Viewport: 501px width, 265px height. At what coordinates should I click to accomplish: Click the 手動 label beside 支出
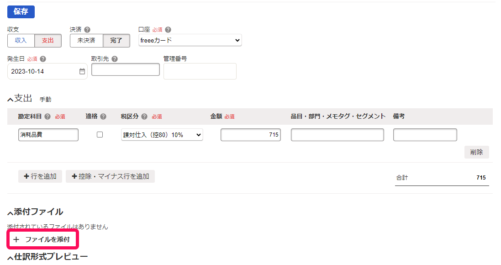click(45, 100)
